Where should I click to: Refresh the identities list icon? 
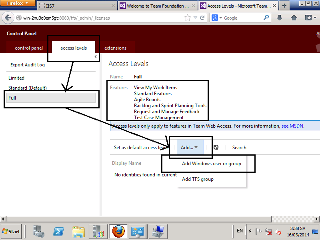(216, 147)
